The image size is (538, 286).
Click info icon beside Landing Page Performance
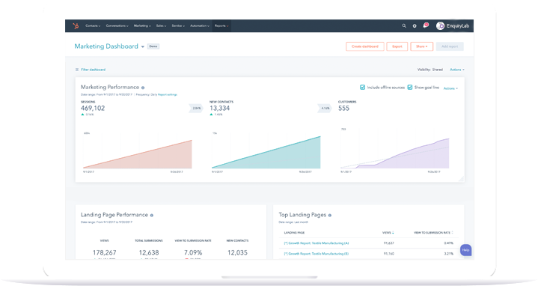point(152,216)
